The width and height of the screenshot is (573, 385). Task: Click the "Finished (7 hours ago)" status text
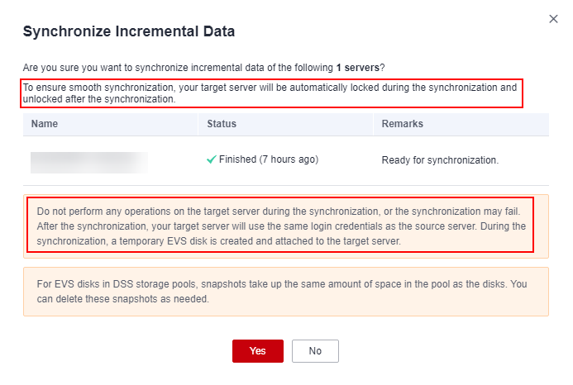pos(269,159)
